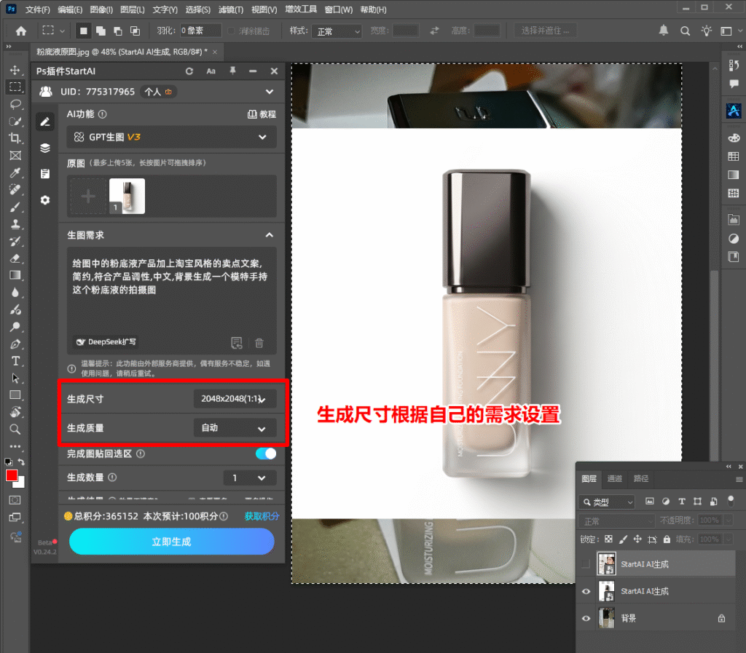Select the Brush tool
The height and width of the screenshot is (653, 746).
[x=15, y=207]
